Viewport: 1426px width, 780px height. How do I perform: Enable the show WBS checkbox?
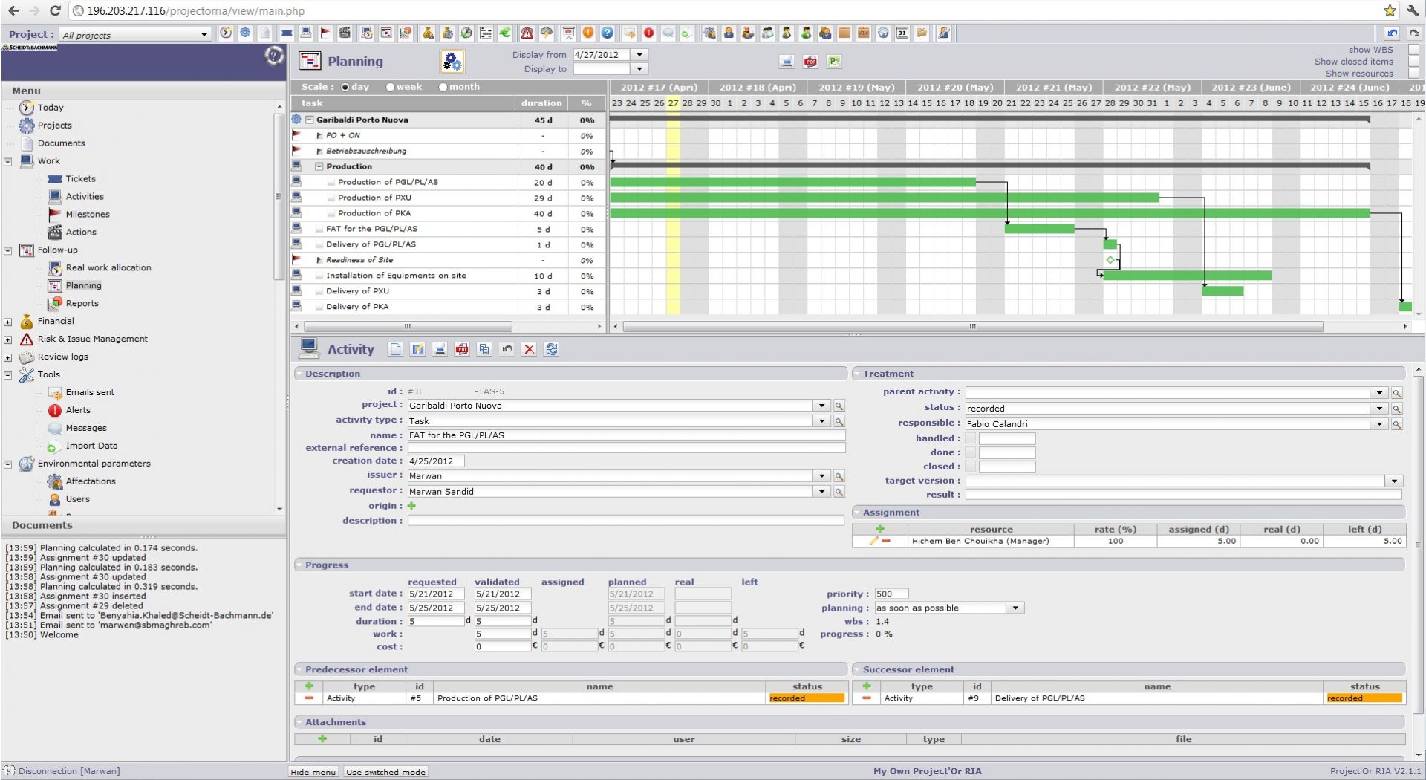coord(1413,50)
